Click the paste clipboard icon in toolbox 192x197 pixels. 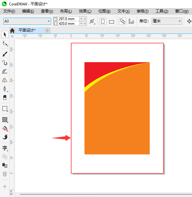[5, 165]
